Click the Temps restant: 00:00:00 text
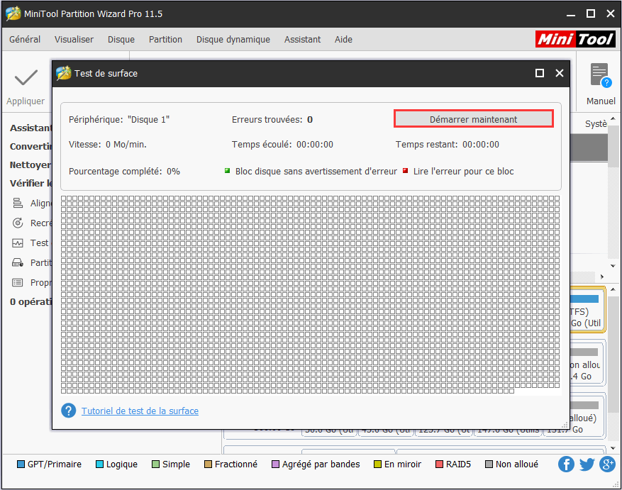Viewport: 622px width, 490px height. click(447, 145)
